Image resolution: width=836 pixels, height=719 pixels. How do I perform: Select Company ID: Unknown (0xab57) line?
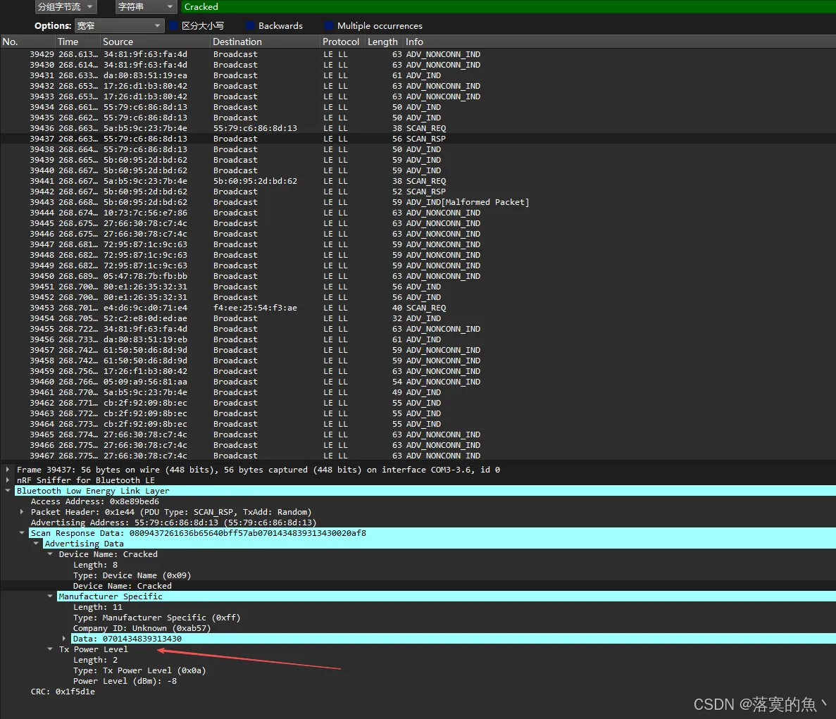point(142,628)
